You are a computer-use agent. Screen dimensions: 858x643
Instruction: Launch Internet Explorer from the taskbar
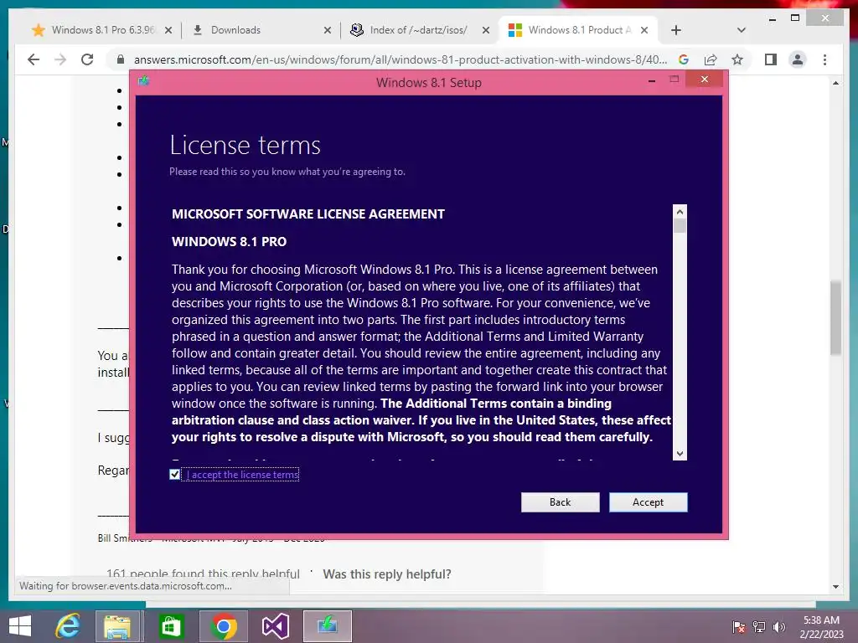pyautogui.click(x=69, y=626)
